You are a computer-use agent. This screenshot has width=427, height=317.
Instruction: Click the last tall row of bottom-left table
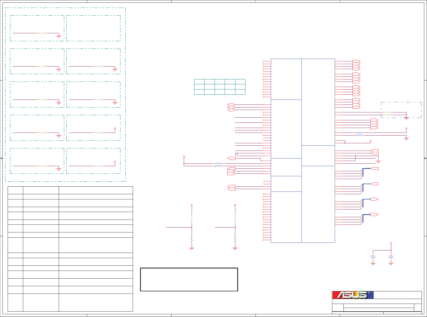coord(70,303)
